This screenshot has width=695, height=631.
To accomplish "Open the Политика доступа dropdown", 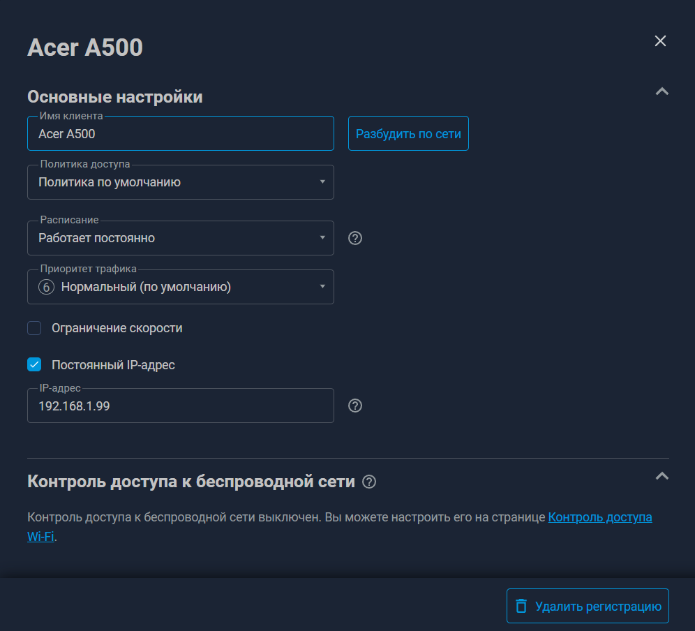I will pyautogui.click(x=181, y=182).
